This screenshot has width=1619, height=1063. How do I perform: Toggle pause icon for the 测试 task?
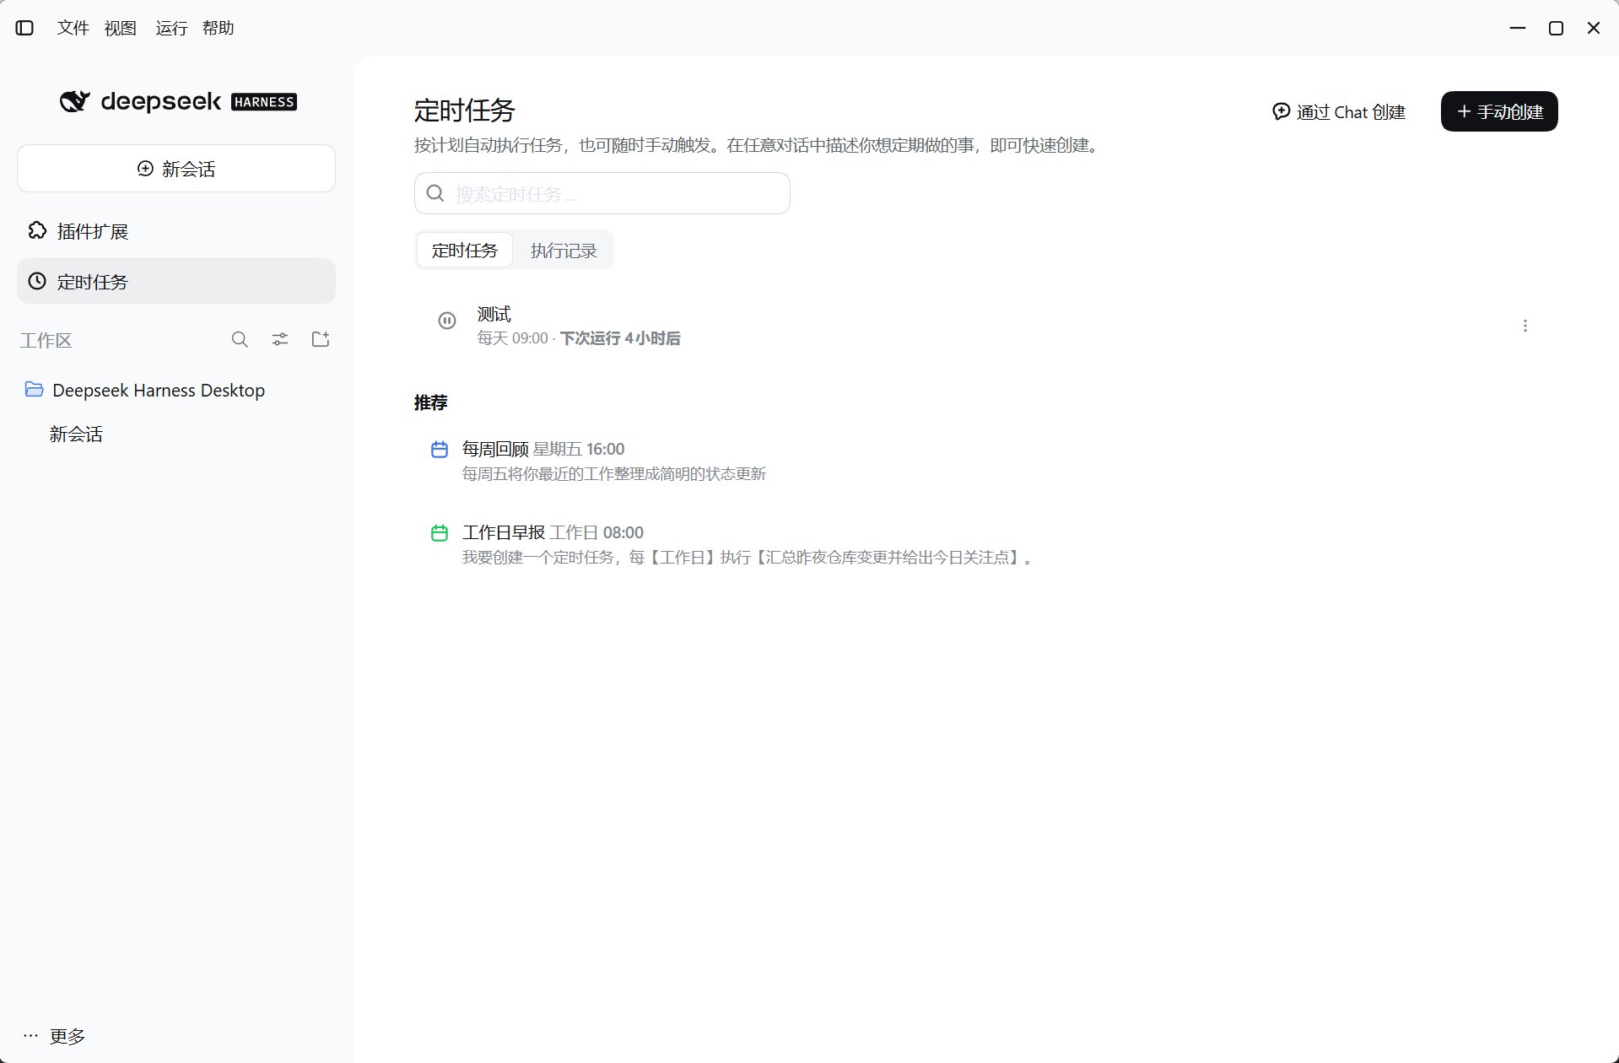447,321
